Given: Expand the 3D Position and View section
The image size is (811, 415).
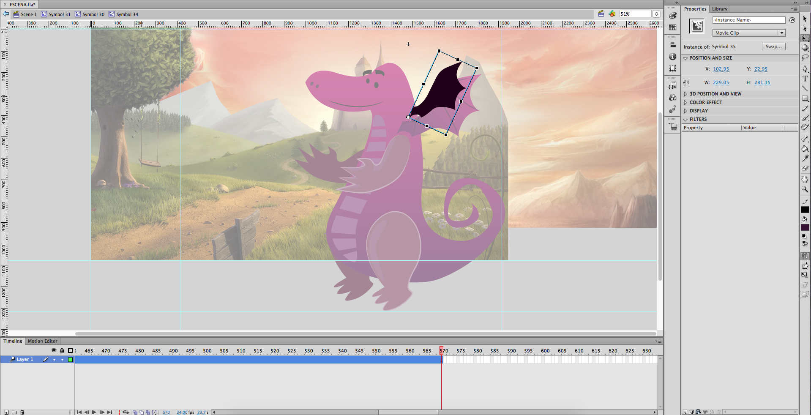Looking at the screenshot, I should pyautogui.click(x=715, y=94).
